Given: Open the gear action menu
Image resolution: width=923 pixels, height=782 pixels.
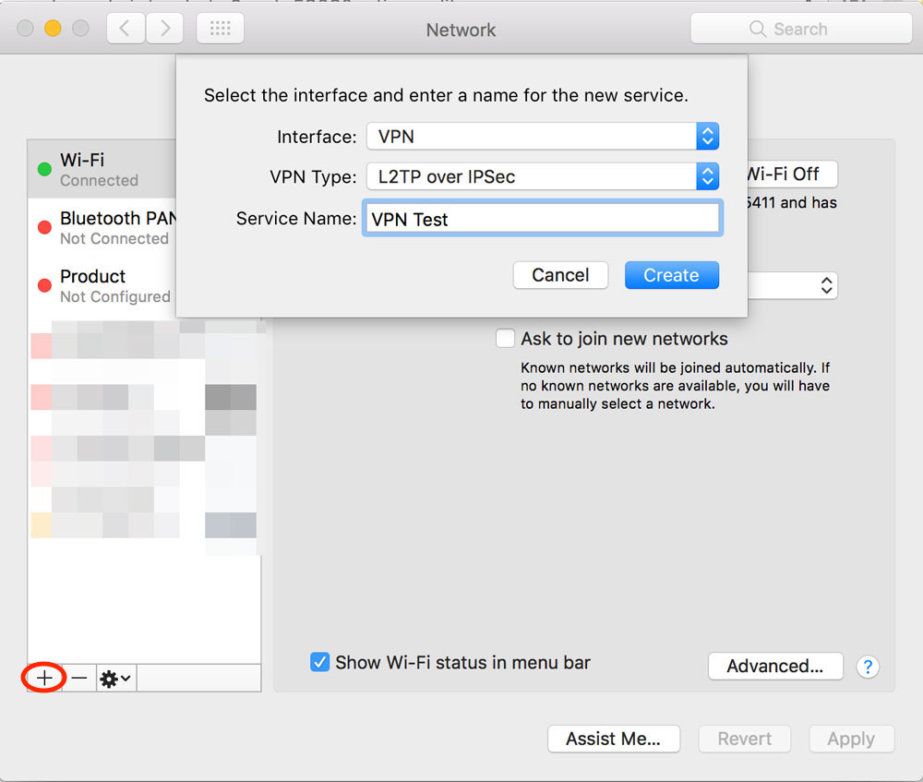Looking at the screenshot, I should click(115, 679).
